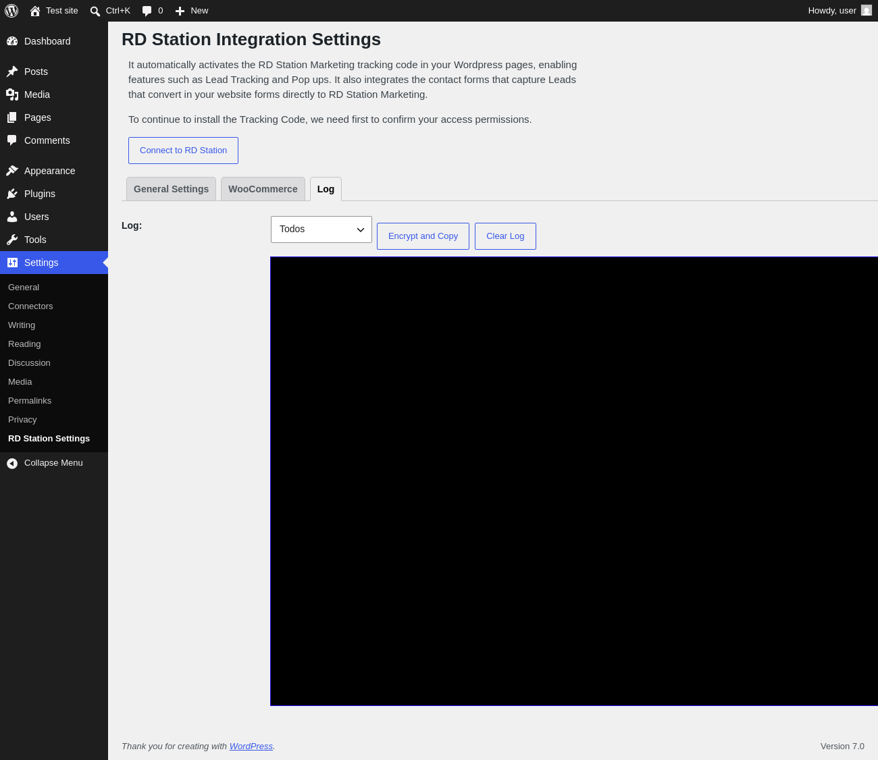The image size is (878, 760).
Task: Open the Ctrl+K search icon
Action: coord(95,11)
